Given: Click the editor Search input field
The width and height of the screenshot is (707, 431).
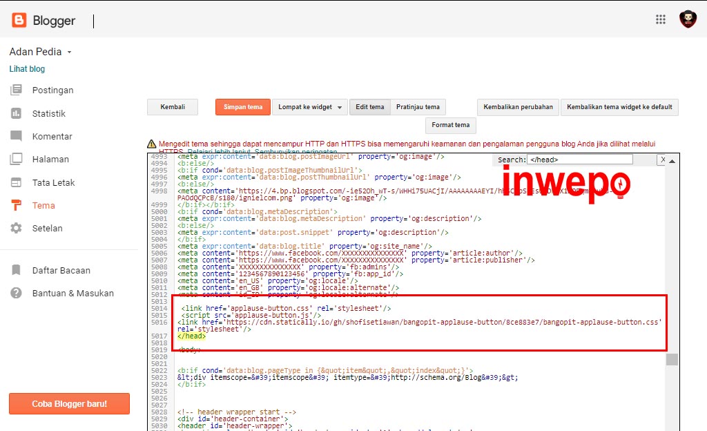Looking at the screenshot, I should pyautogui.click(x=580, y=159).
